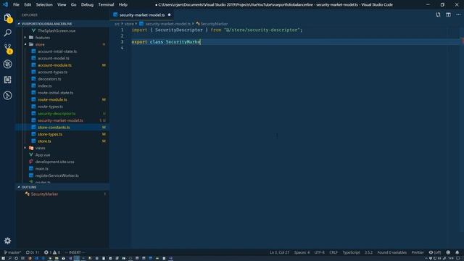Click the store breadcrumb segment
The image size is (464, 261).
click(129, 24)
